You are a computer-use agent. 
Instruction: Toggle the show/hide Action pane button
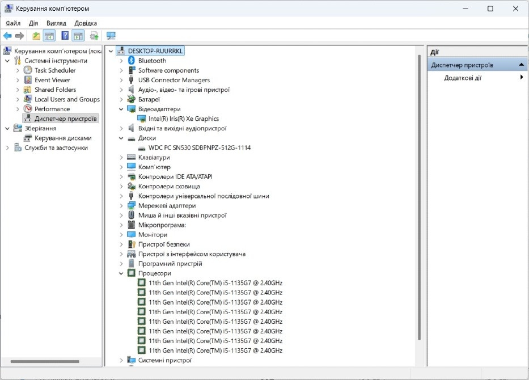(78, 36)
